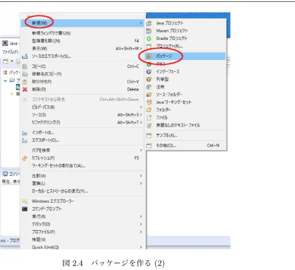Click インポート(I)... import icon
The image size is (295, 270).
(24, 133)
